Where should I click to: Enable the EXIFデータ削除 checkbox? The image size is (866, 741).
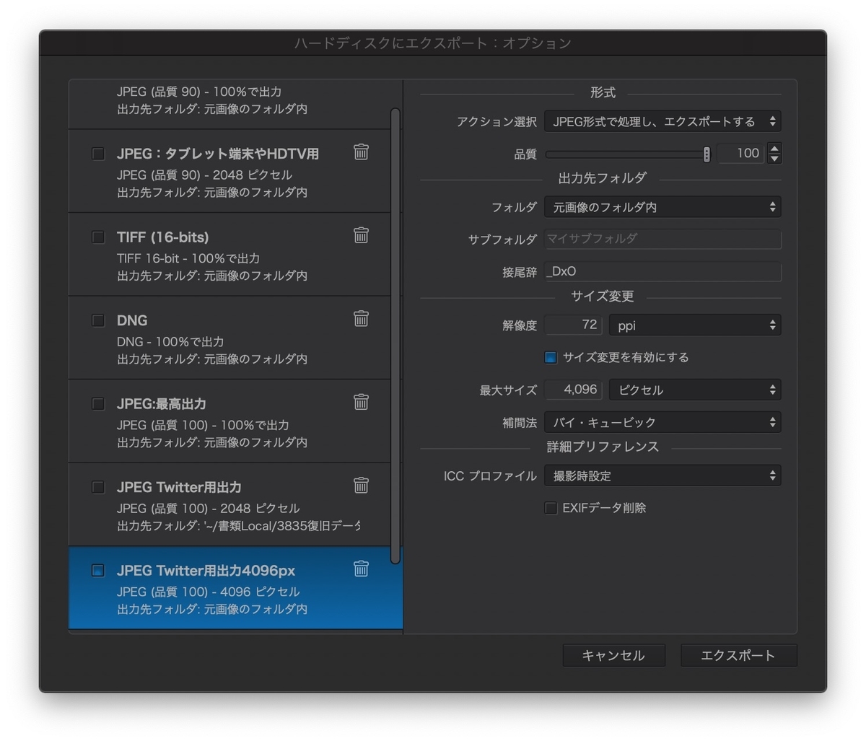(551, 508)
